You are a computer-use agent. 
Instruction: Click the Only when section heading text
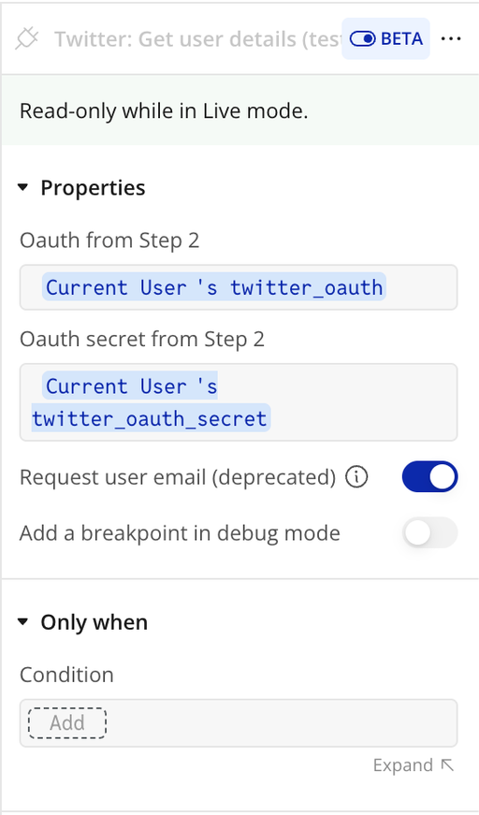(94, 622)
